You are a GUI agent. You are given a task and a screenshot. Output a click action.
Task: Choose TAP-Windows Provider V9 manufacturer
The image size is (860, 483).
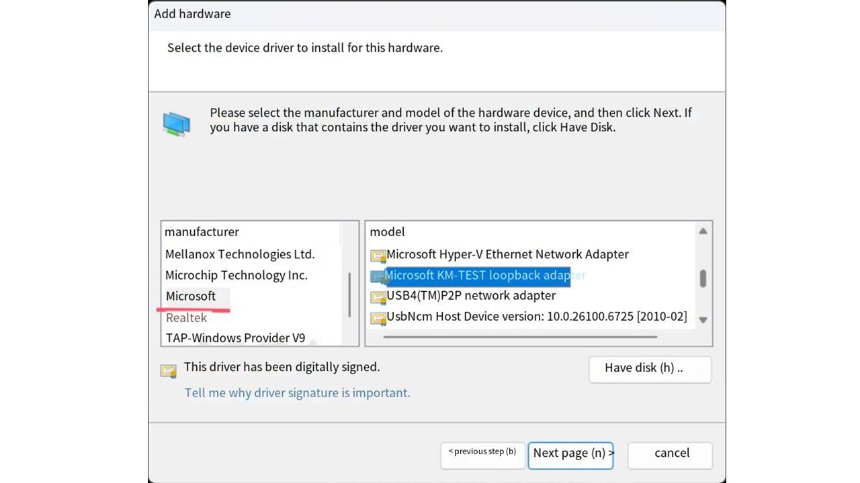(x=235, y=337)
